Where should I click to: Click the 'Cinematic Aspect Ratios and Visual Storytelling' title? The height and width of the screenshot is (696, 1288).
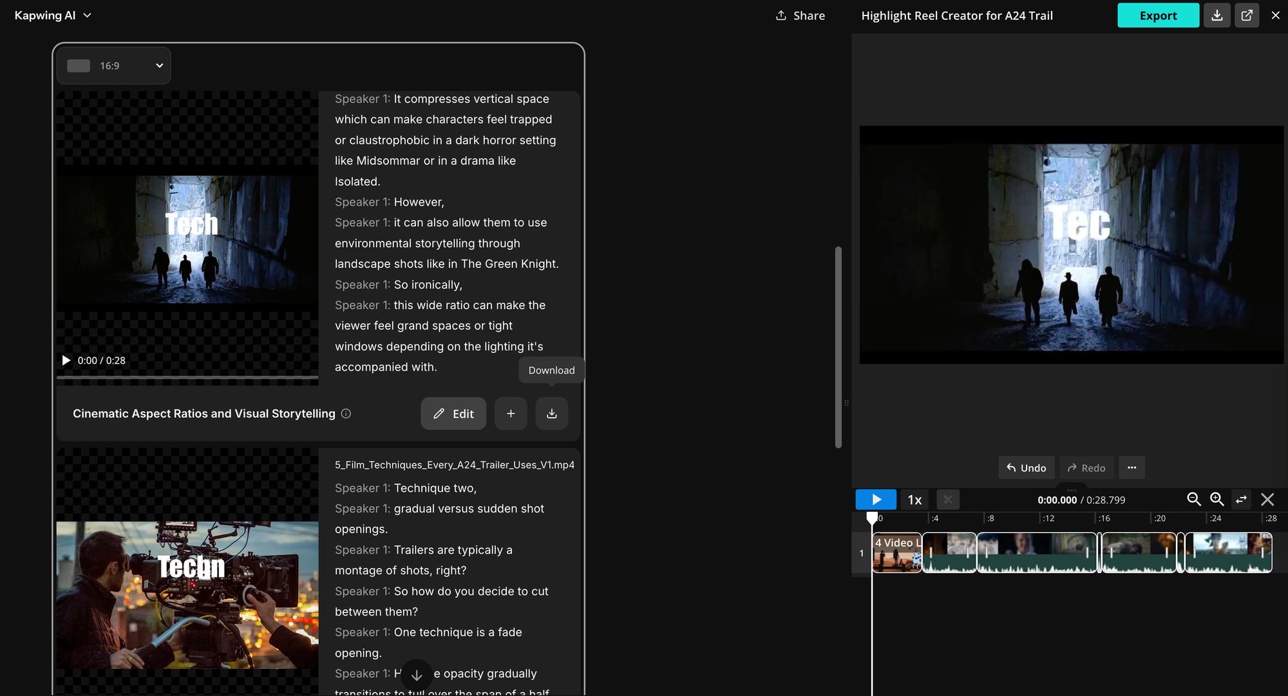tap(204, 413)
